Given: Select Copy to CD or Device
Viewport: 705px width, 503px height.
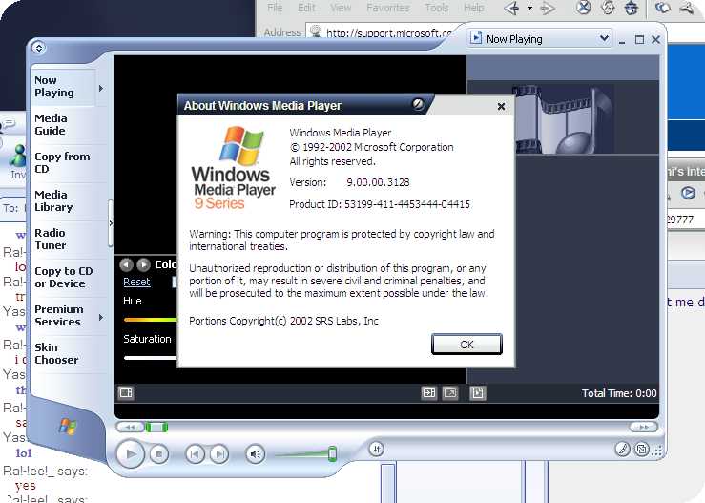Looking at the screenshot, I should [x=63, y=277].
